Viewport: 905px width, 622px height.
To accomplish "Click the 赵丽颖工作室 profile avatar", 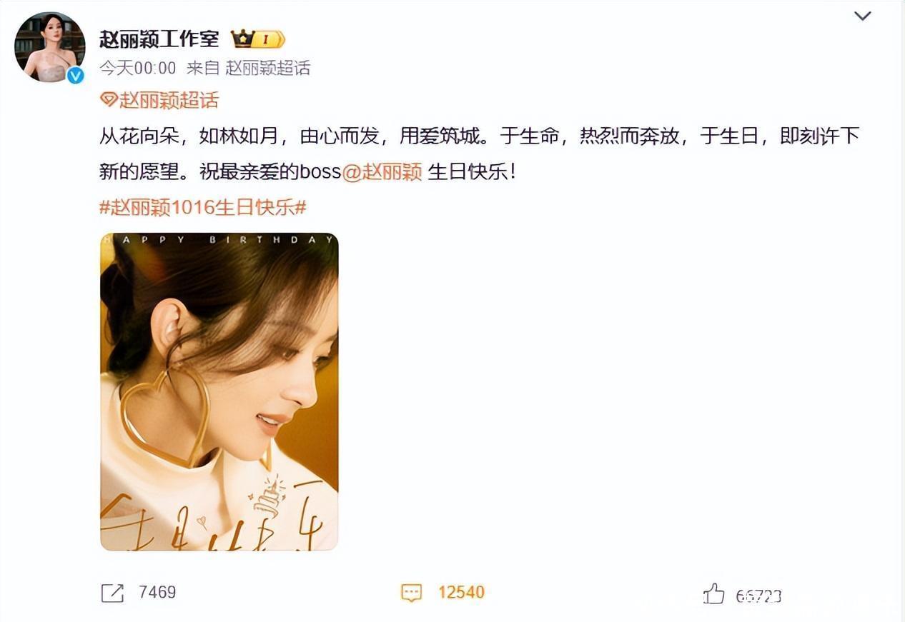I will click(x=49, y=47).
